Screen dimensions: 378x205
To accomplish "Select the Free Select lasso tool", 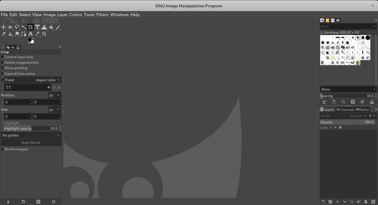I will (17, 27).
